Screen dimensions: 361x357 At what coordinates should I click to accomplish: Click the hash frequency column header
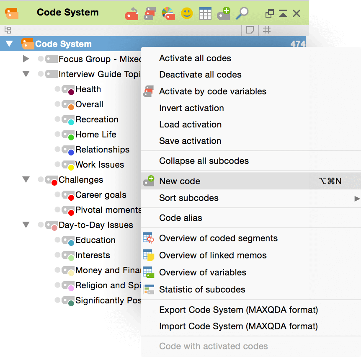point(267,30)
